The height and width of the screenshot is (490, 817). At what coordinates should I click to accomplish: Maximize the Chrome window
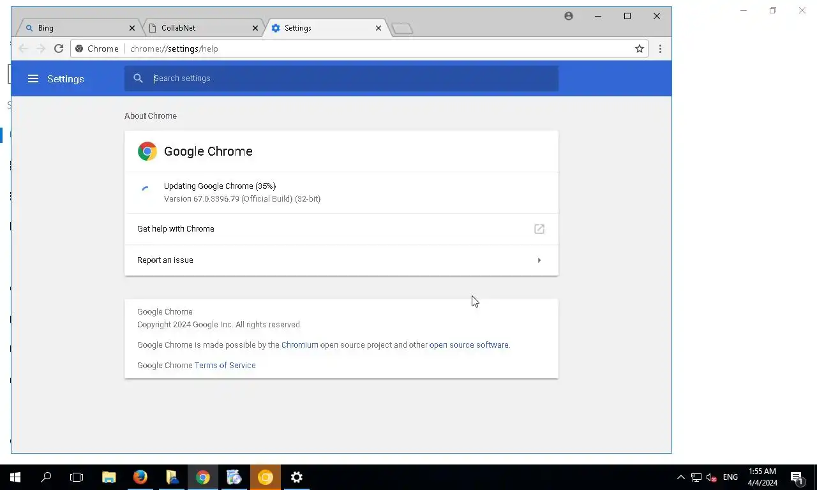pyautogui.click(x=627, y=16)
